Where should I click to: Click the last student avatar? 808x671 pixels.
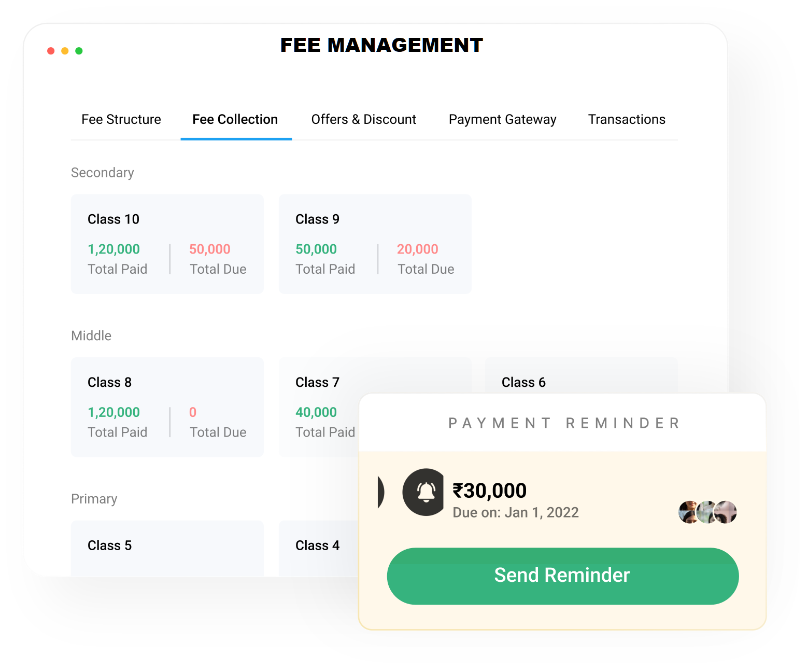tap(726, 512)
